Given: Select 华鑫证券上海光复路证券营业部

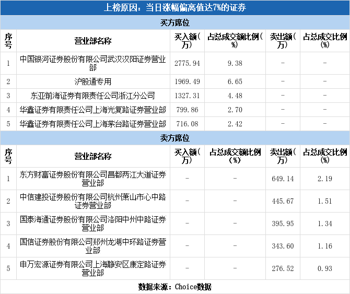Looking at the screenshot, I should (93, 110).
